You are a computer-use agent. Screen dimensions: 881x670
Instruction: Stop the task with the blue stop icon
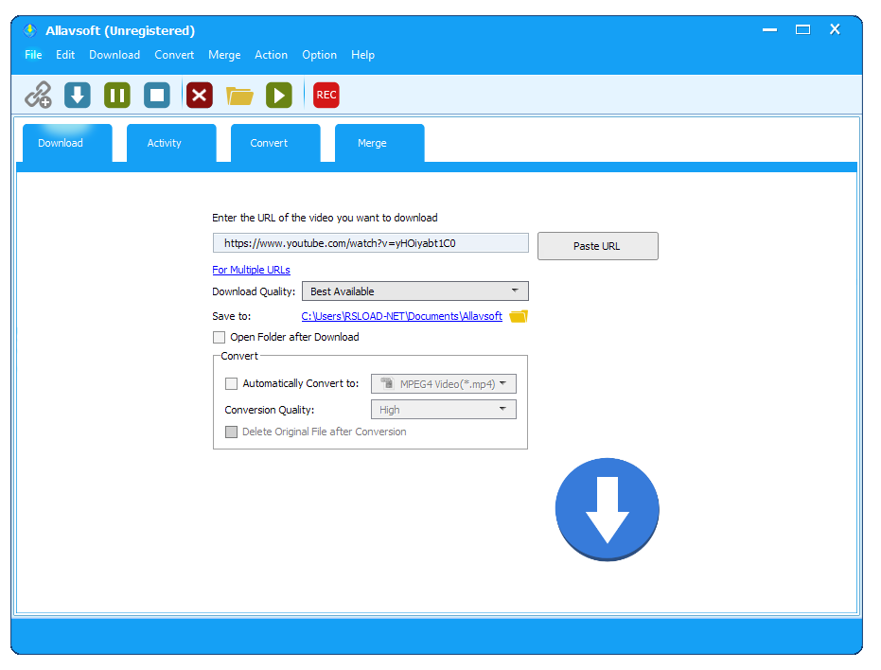tap(157, 95)
